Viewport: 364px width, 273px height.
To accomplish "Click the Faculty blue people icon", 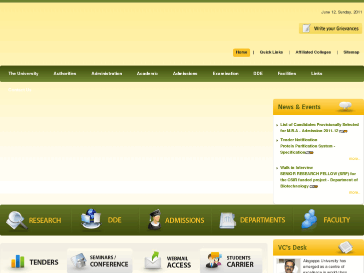I will (x=309, y=219).
